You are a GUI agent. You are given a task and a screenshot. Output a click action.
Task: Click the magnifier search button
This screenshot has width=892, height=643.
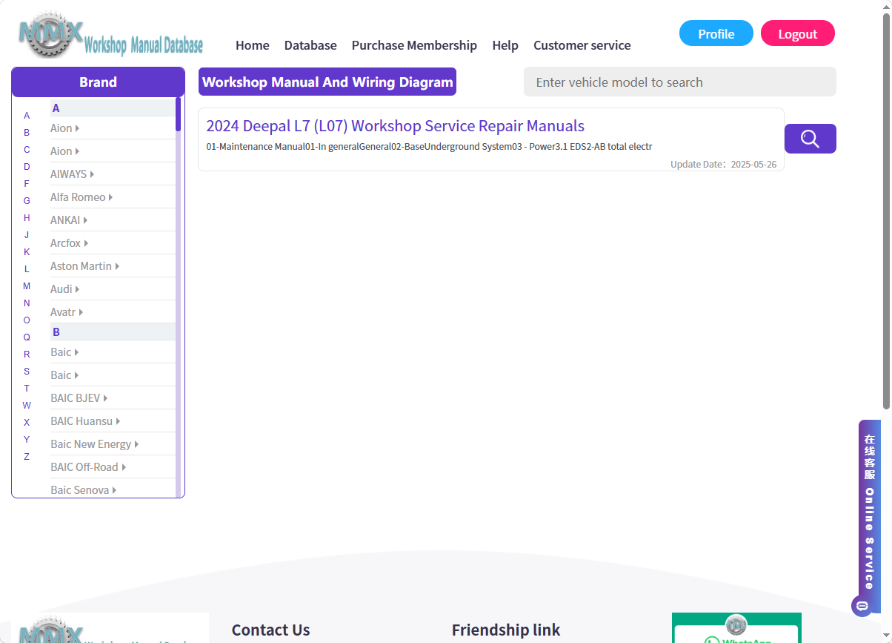[x=811, y=139]
